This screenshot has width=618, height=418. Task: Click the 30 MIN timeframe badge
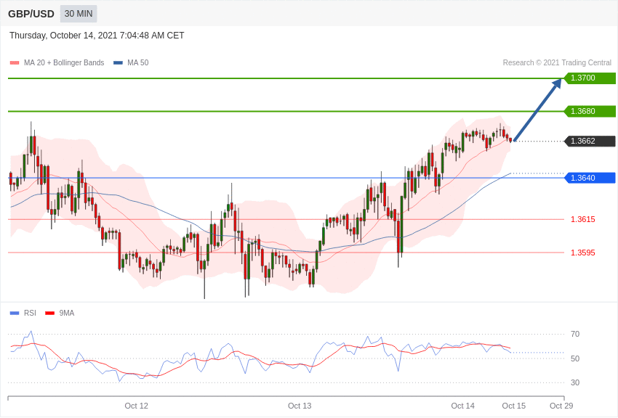(x=79, y=14)
